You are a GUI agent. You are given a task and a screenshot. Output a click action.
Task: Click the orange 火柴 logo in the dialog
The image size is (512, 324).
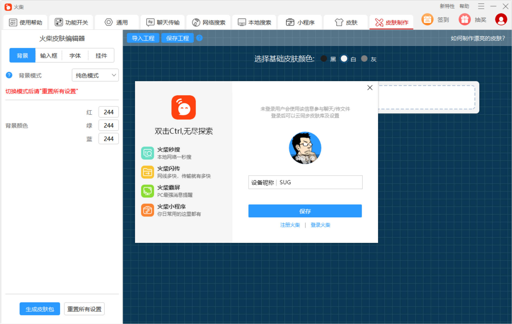[x=184, y=107]
